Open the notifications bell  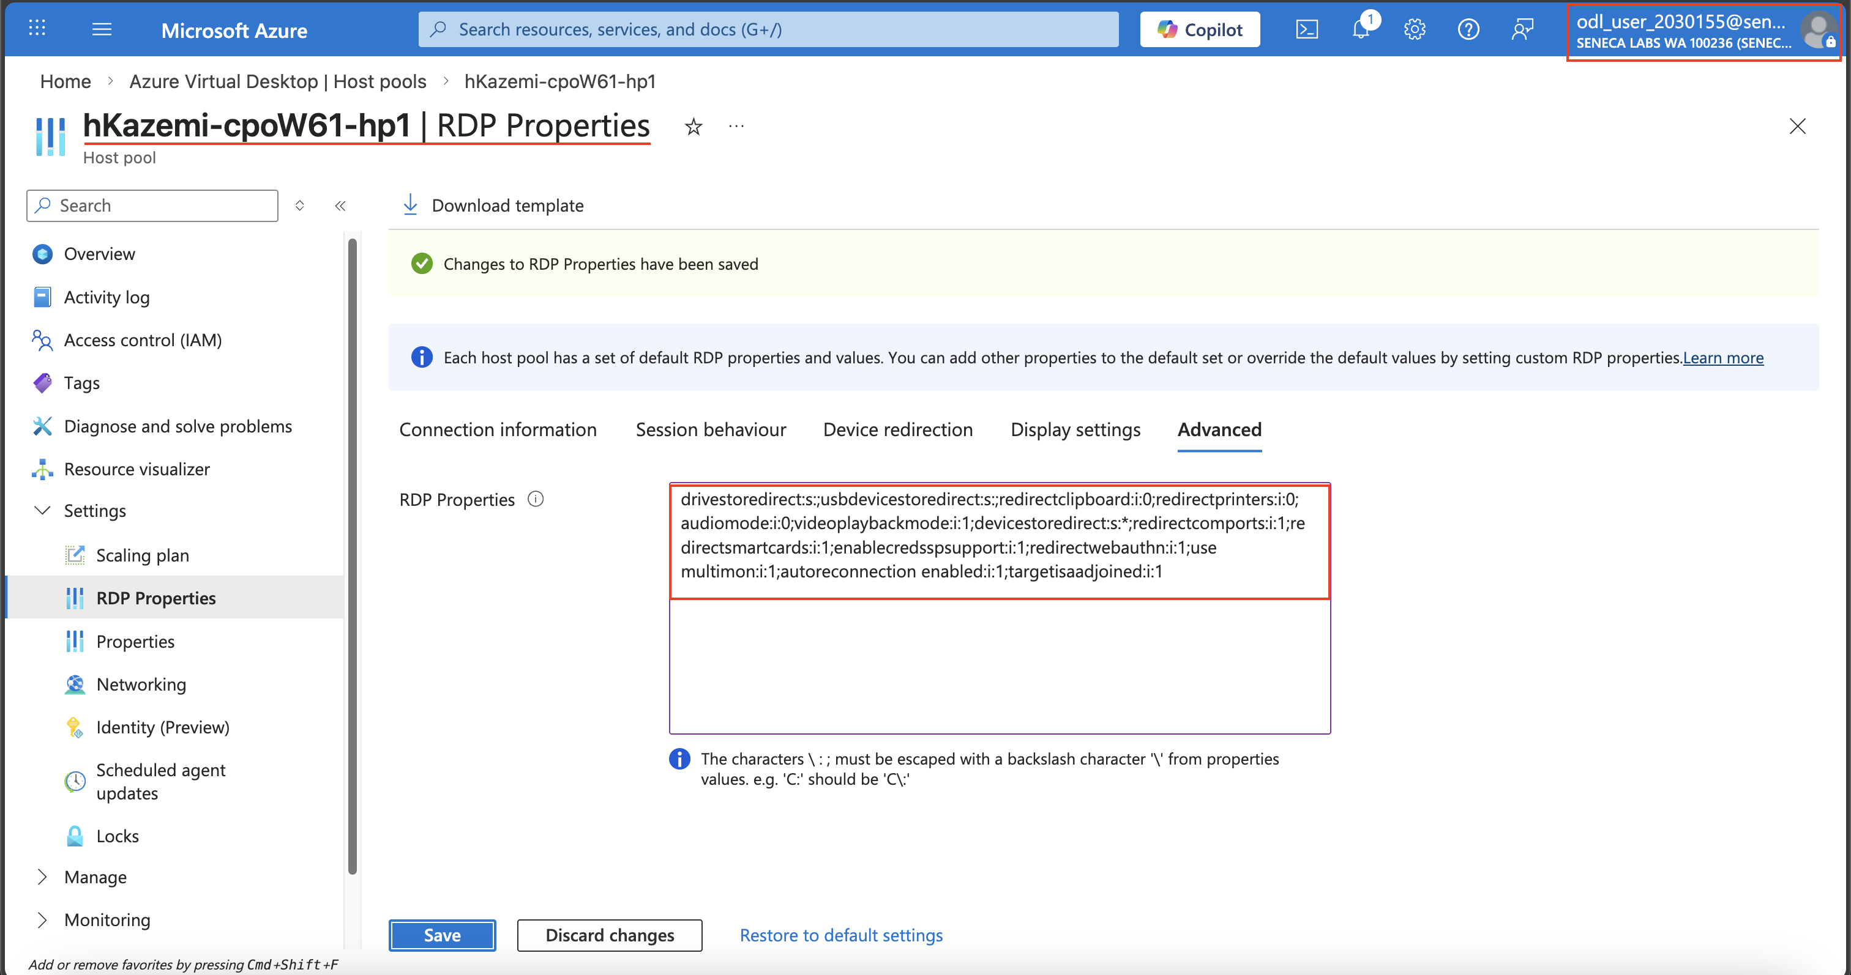(x=1361, y=29)
